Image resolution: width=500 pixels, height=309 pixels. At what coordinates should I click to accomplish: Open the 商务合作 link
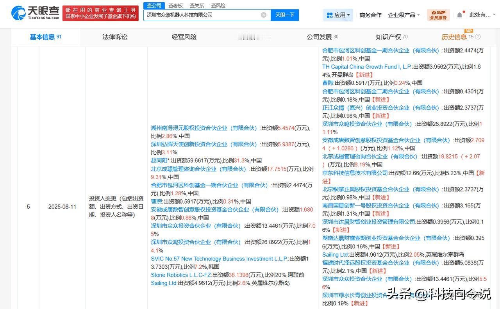pos(370,15)
